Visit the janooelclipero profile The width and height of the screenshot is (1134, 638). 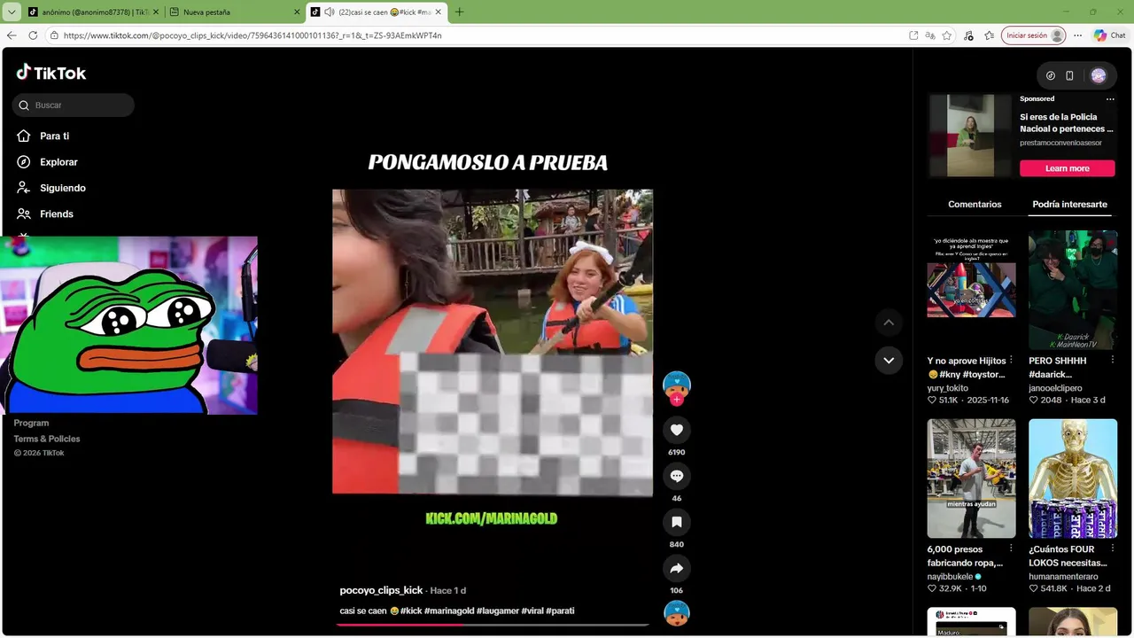(1057, 388)
